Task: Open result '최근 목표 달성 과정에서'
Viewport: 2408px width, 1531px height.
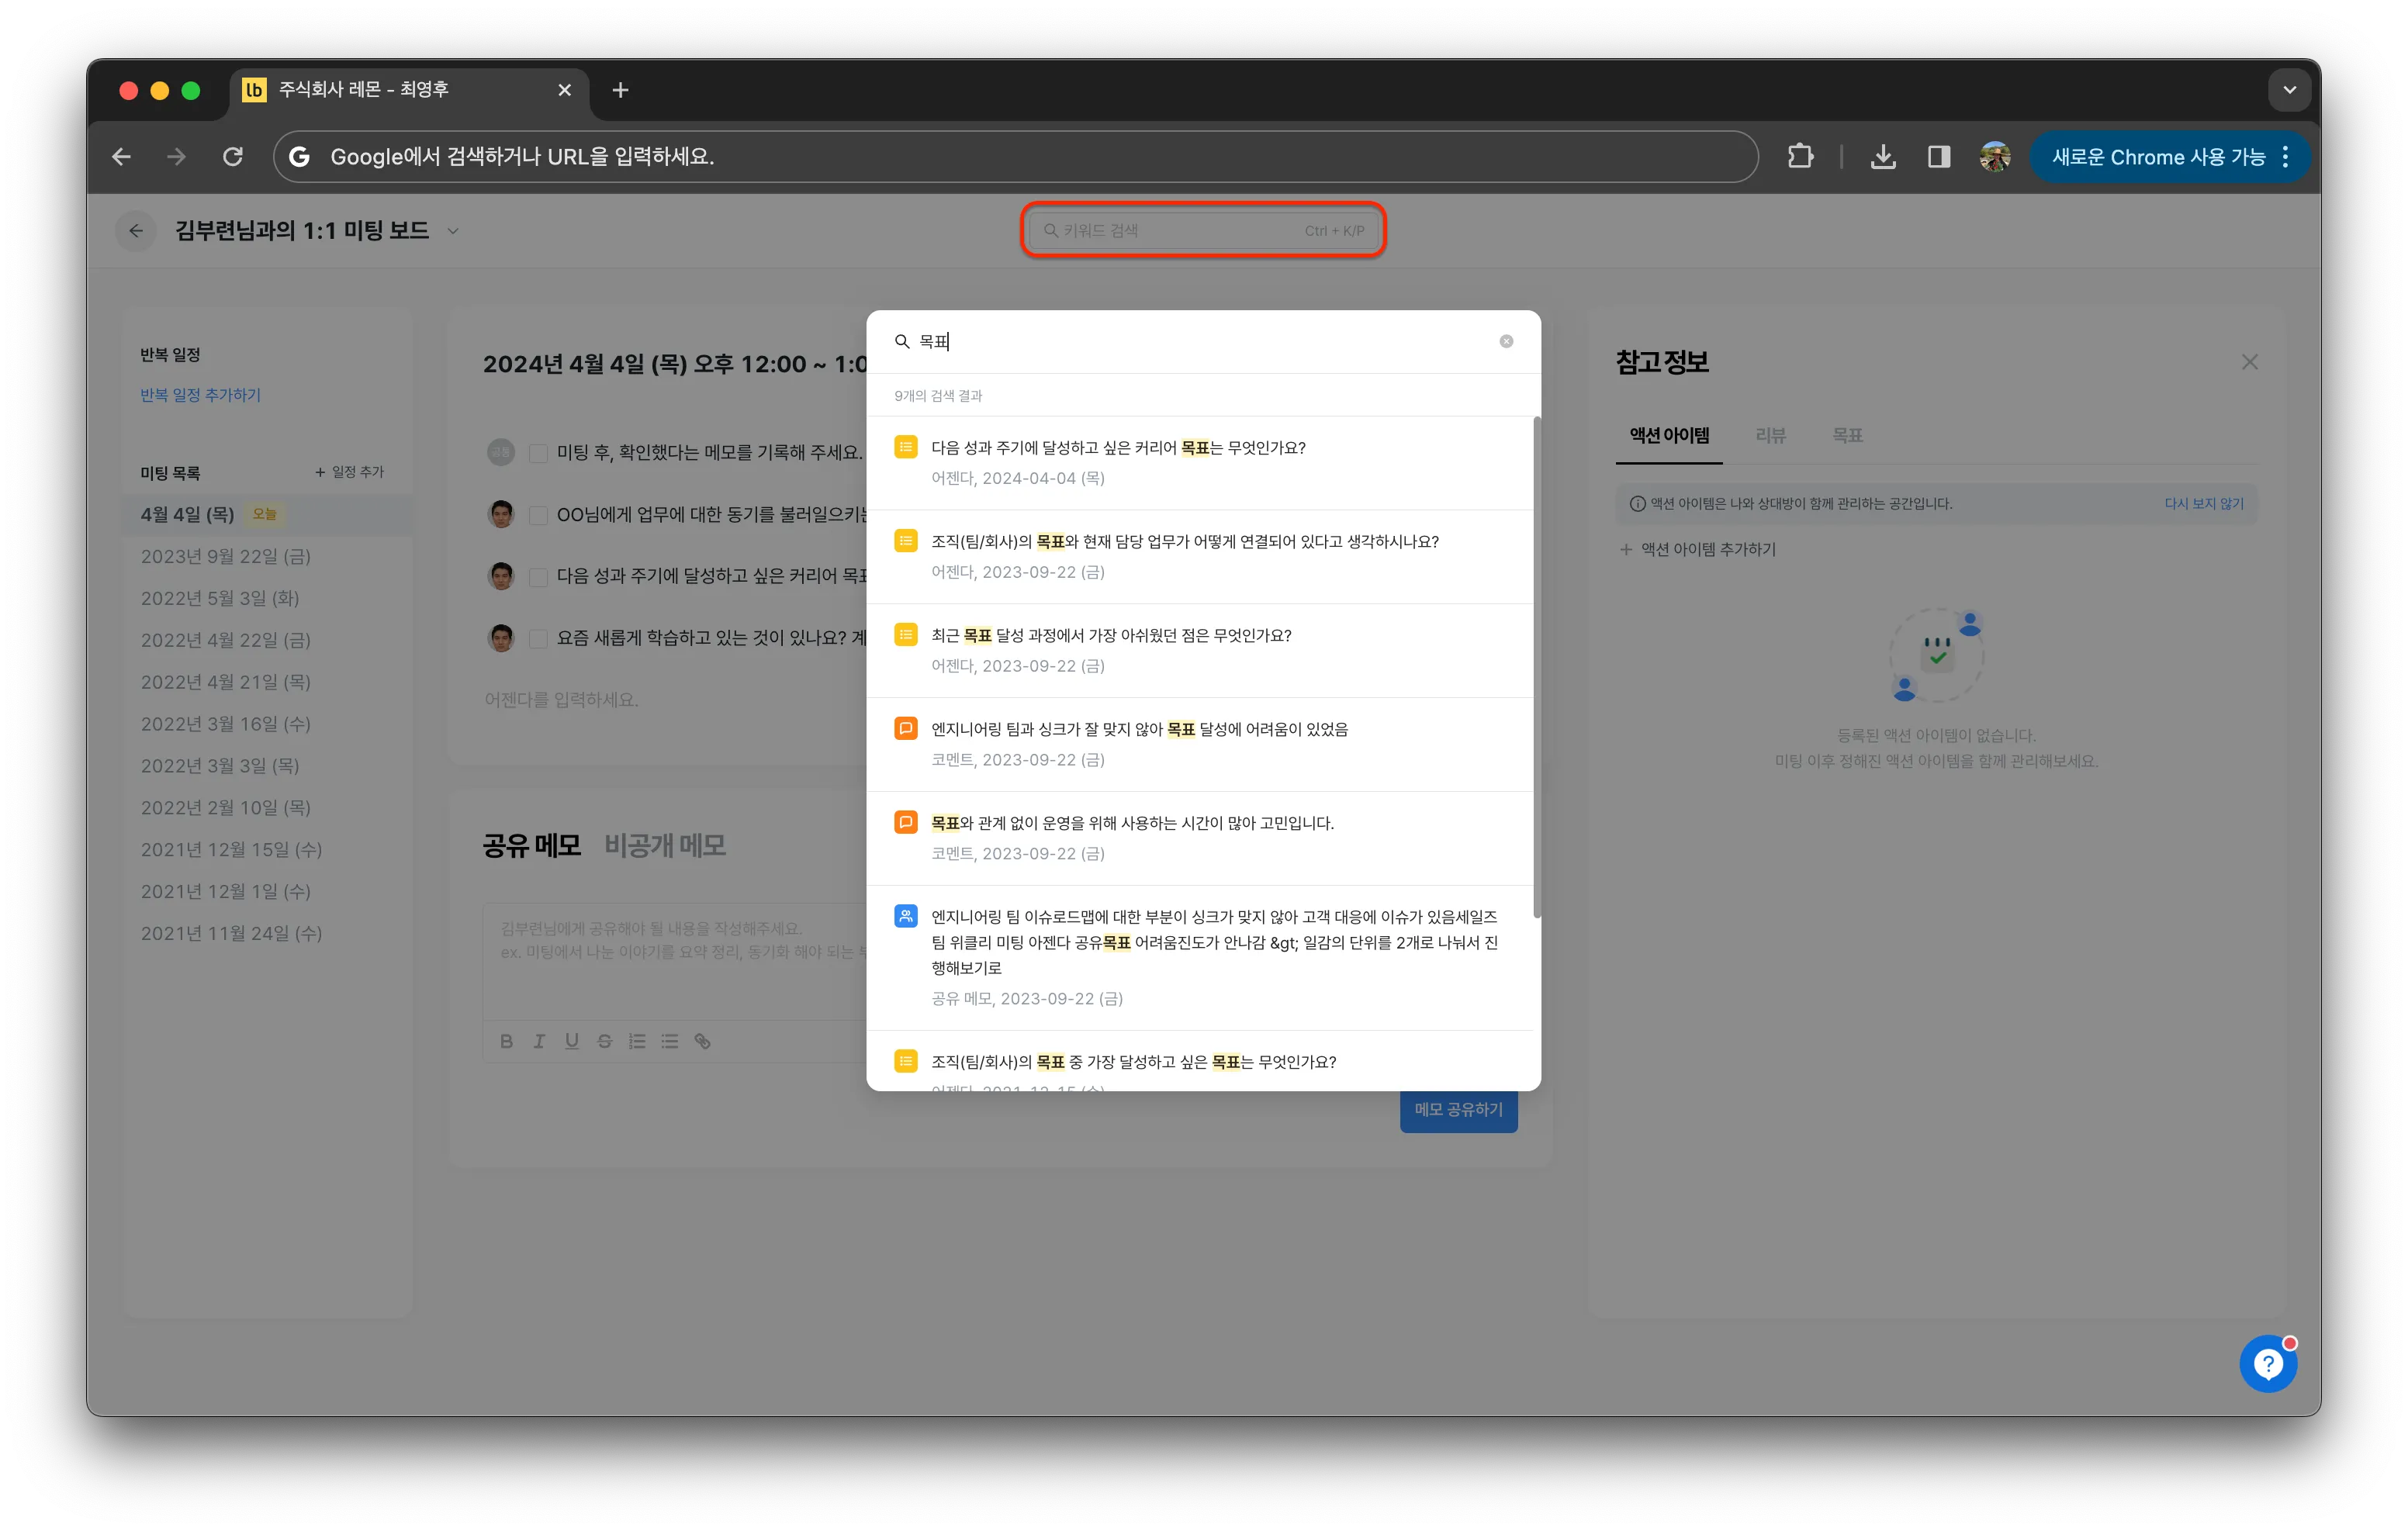Action: click(1200, 650)
